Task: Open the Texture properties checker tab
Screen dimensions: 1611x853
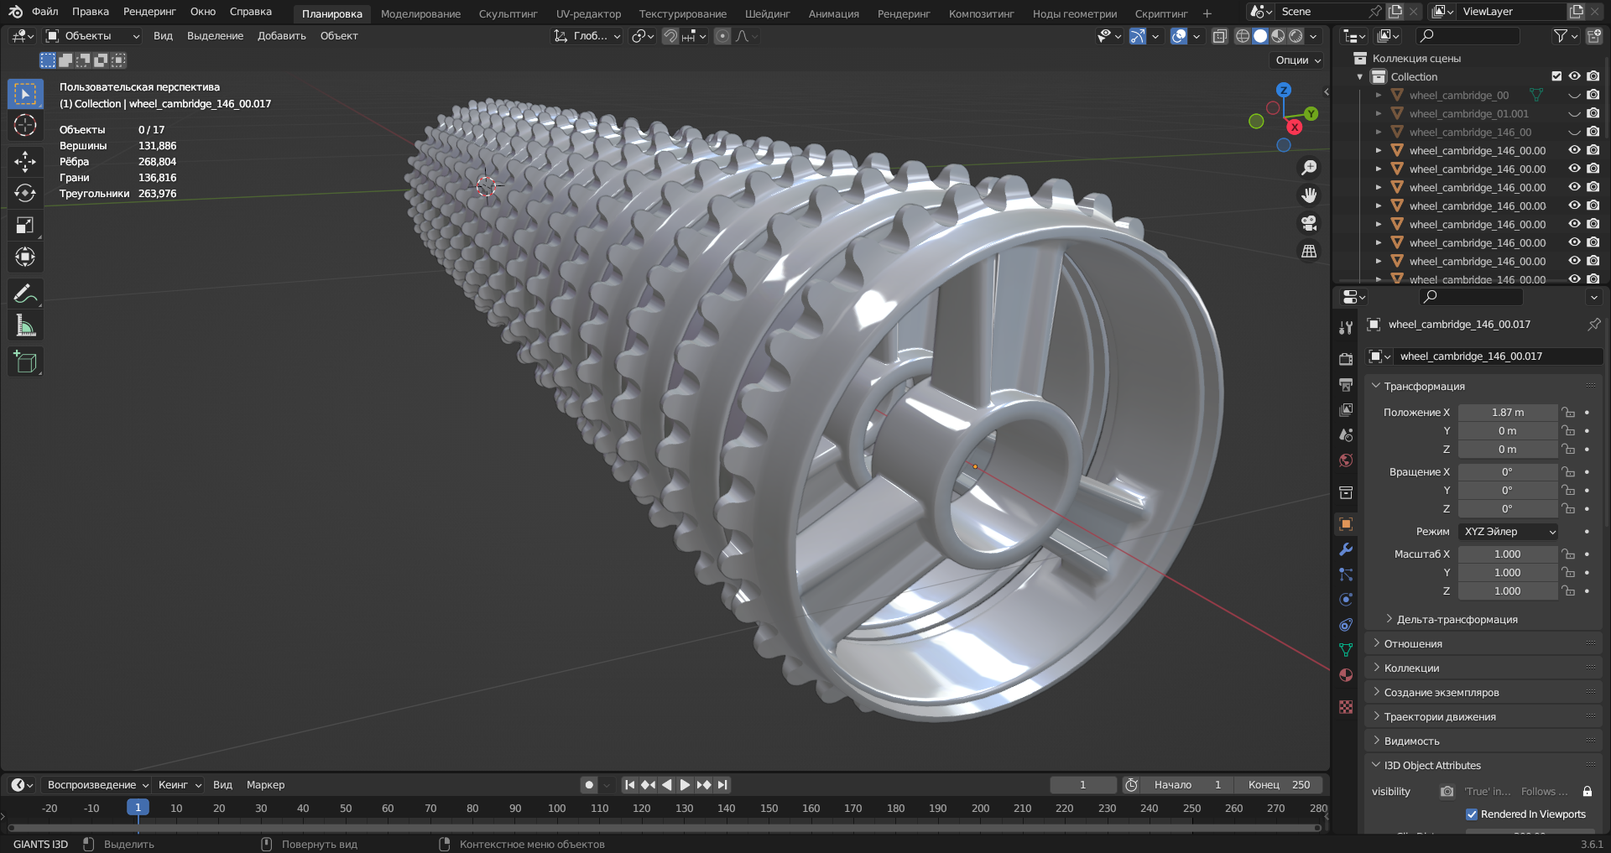Action: point(1346,707)
